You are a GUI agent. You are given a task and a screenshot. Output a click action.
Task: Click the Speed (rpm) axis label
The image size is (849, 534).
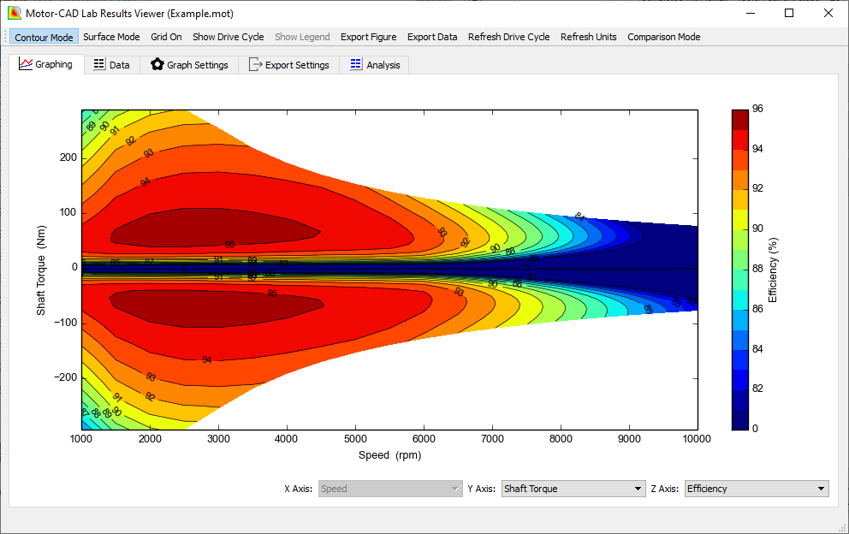click(390, 455)
